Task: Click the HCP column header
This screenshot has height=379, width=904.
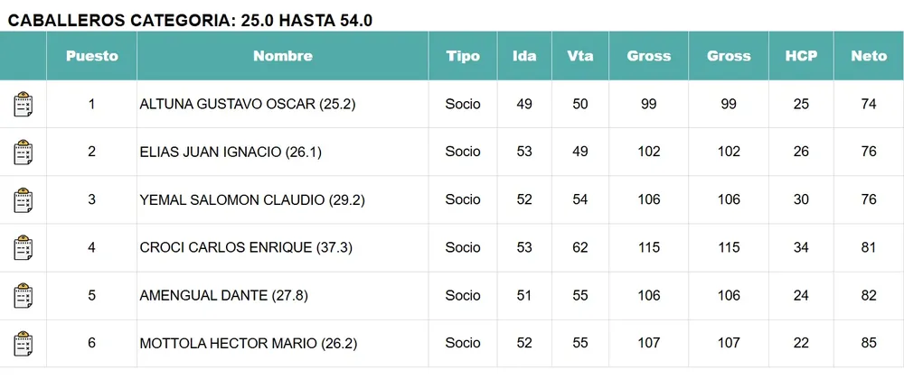Action: 801,56
